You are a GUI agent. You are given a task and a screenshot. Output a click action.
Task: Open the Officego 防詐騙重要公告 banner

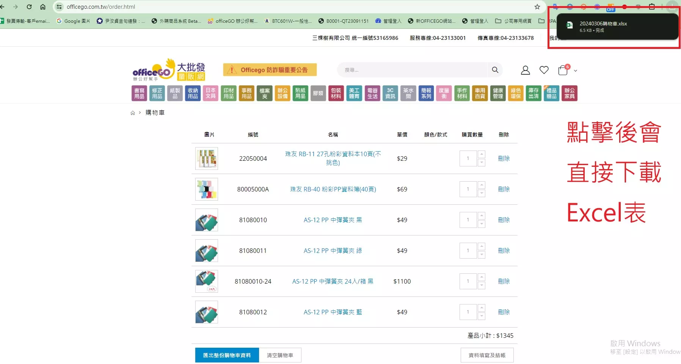tap(270, 70)
